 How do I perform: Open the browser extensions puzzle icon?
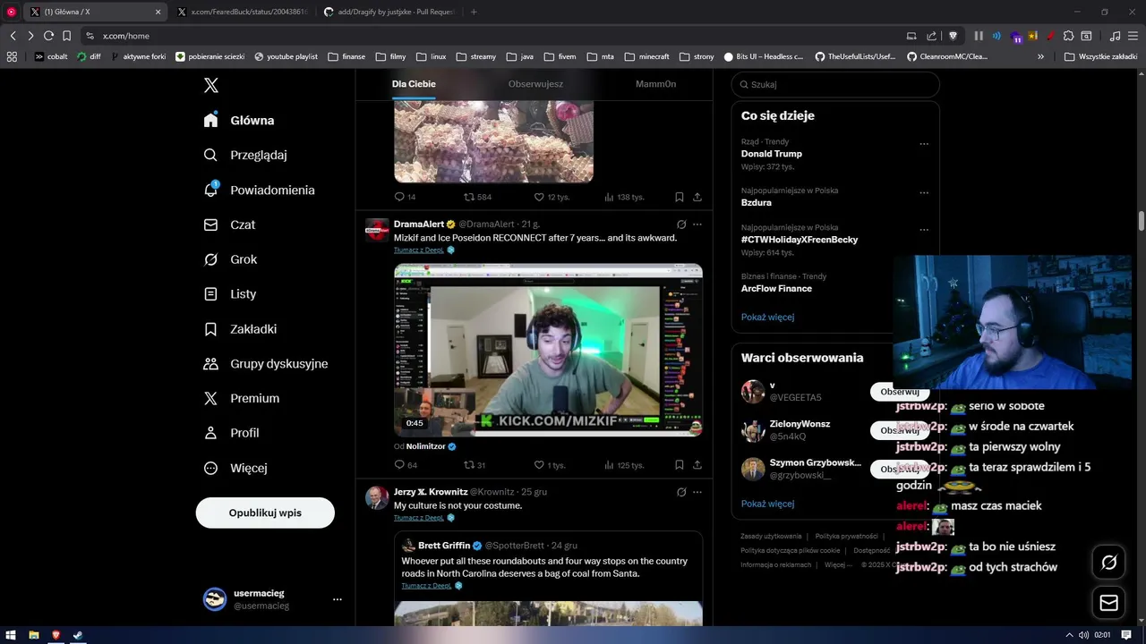[1068, 36]
